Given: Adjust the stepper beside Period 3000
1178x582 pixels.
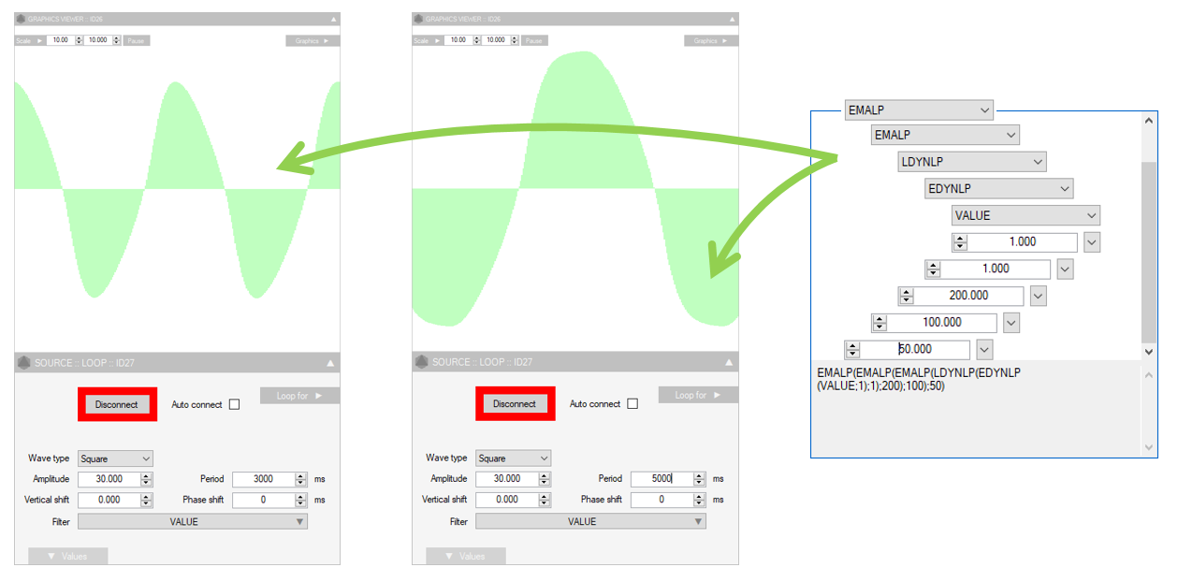Looking at the screenshot, I should pos(300,479).
